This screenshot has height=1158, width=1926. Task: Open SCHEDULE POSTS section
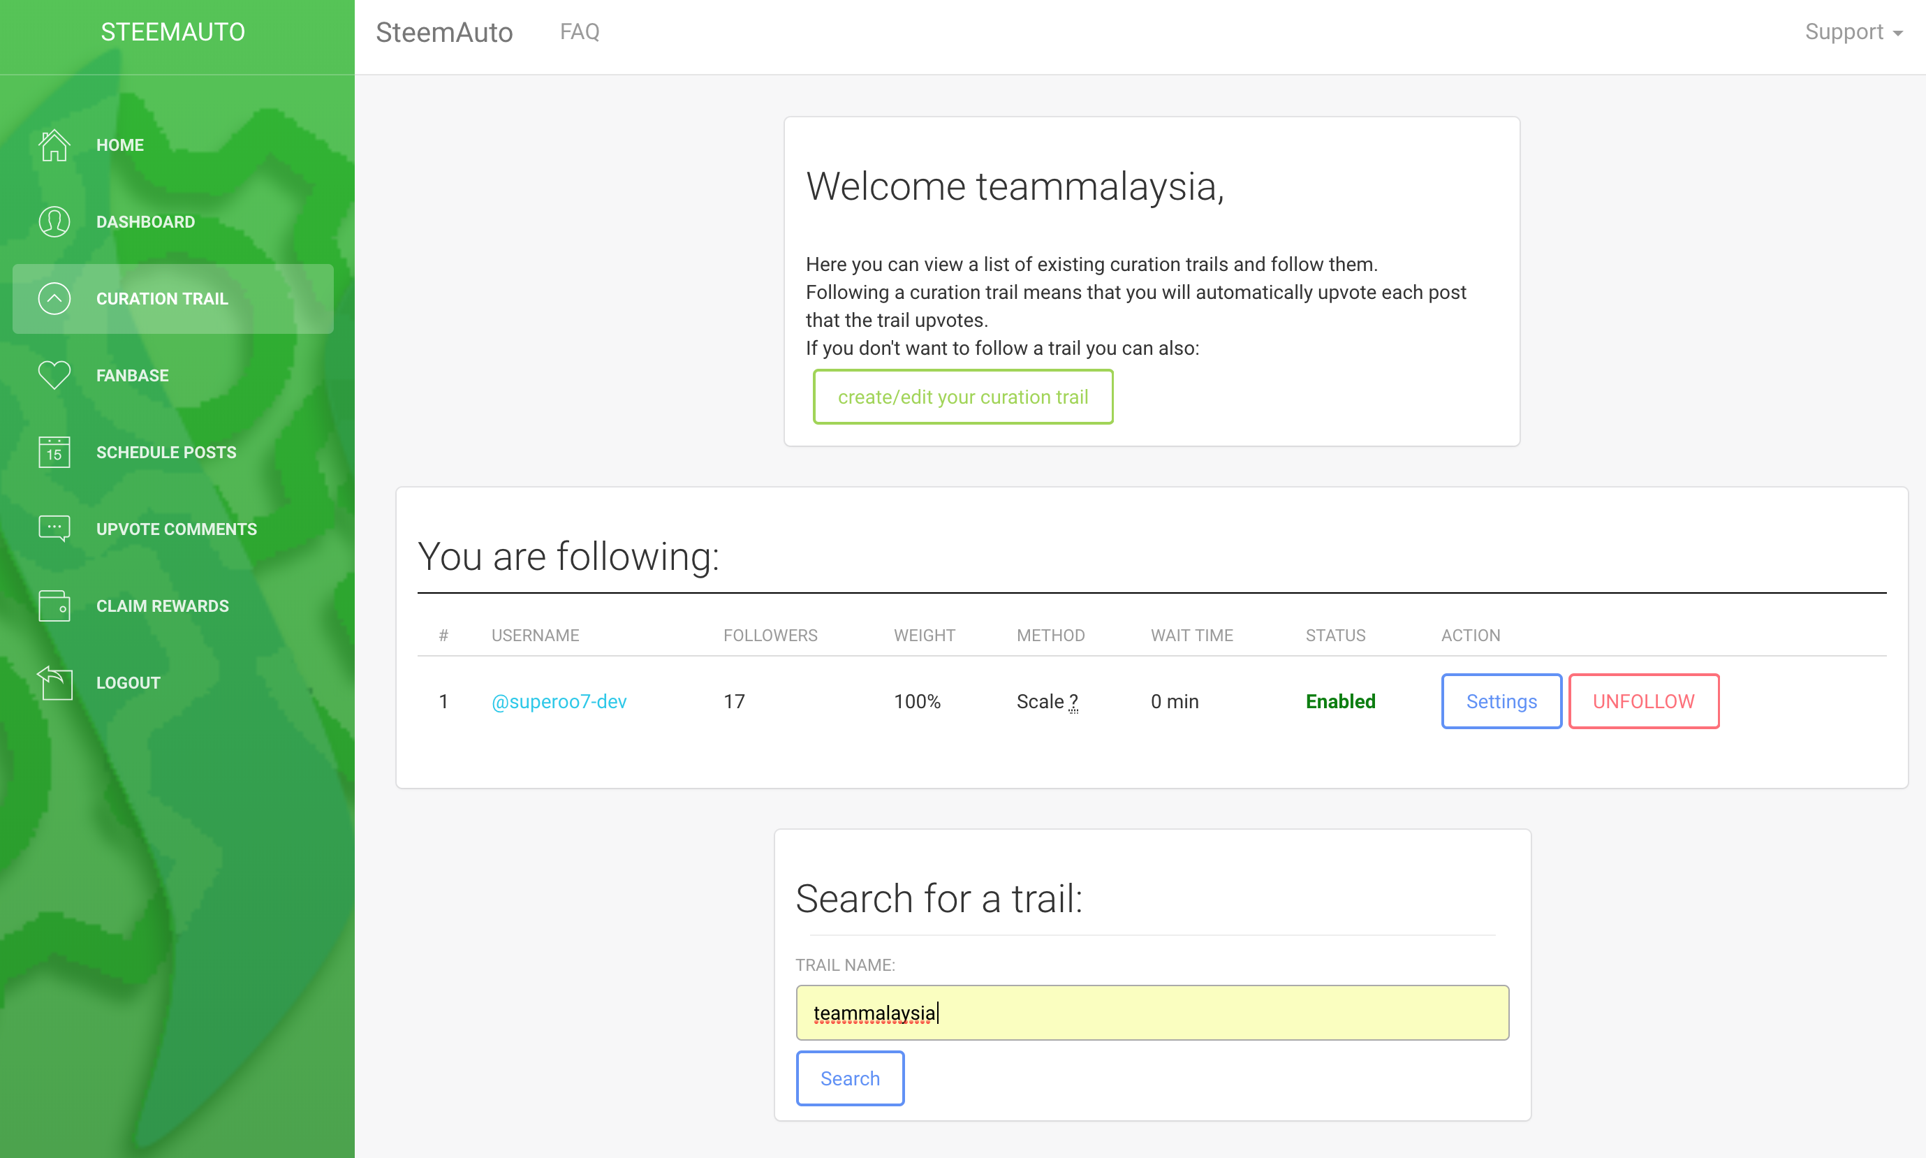click(x=173, y=452)
